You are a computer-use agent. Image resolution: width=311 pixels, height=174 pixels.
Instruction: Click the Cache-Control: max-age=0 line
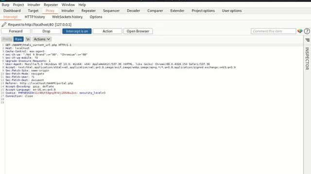click(25, 51)
